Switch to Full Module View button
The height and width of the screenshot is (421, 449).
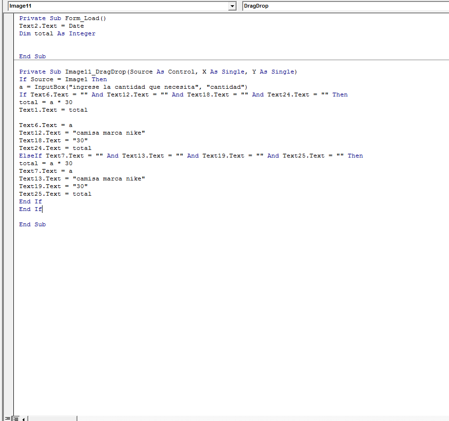click(15, 419)
